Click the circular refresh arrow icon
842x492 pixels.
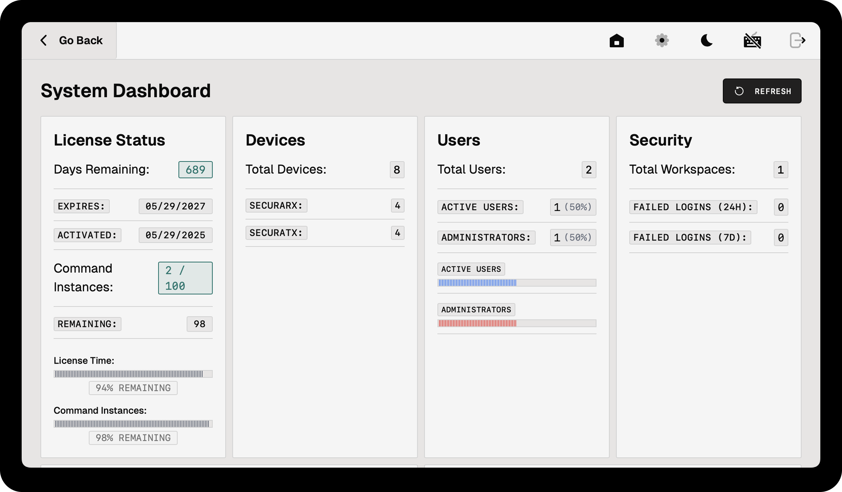point(739,91)
